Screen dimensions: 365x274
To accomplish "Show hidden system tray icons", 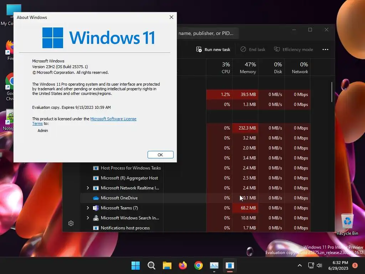I will pos(300,265).
